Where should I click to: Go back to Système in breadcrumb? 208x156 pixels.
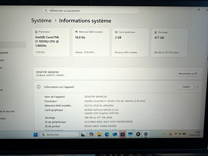pos(41,20)
